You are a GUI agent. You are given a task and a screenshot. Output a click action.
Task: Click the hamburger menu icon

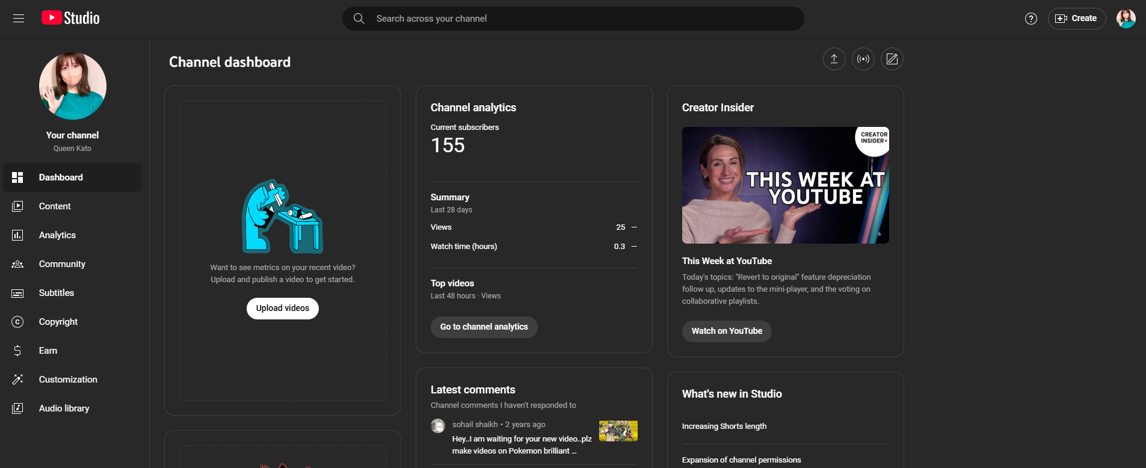(x=19, y=19)
